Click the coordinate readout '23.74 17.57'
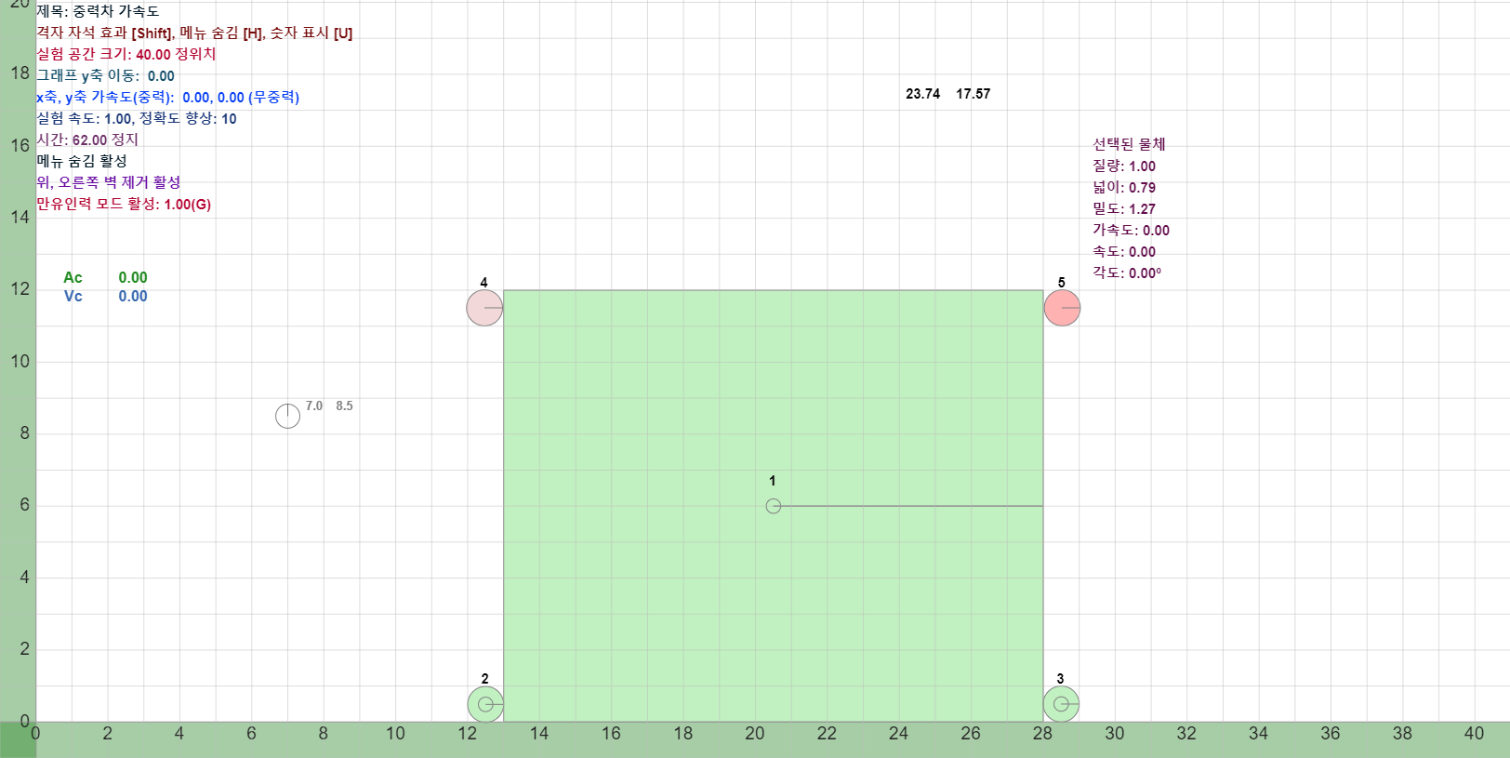The image size is (1510, 758). [x=947, y=94]
